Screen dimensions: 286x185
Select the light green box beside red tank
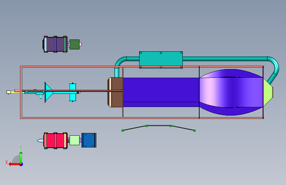click(x=75, y=140)
